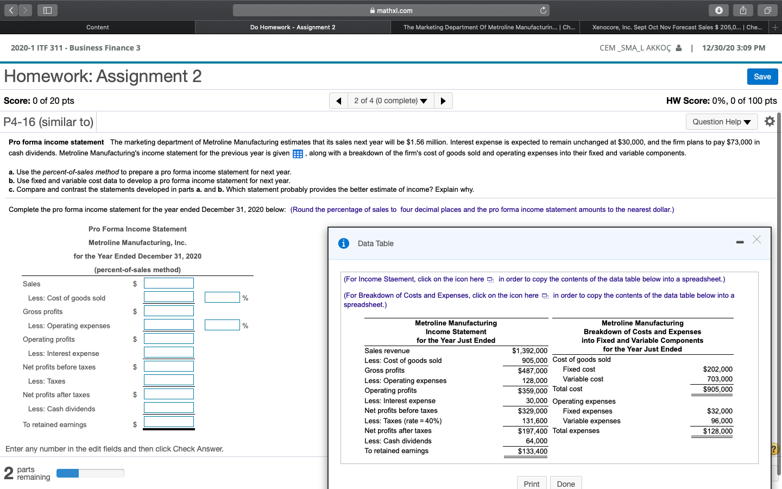This screenshot has width=782, height=489.
Task: Go back with Safari's back arrow
Action: click(12, 10)
